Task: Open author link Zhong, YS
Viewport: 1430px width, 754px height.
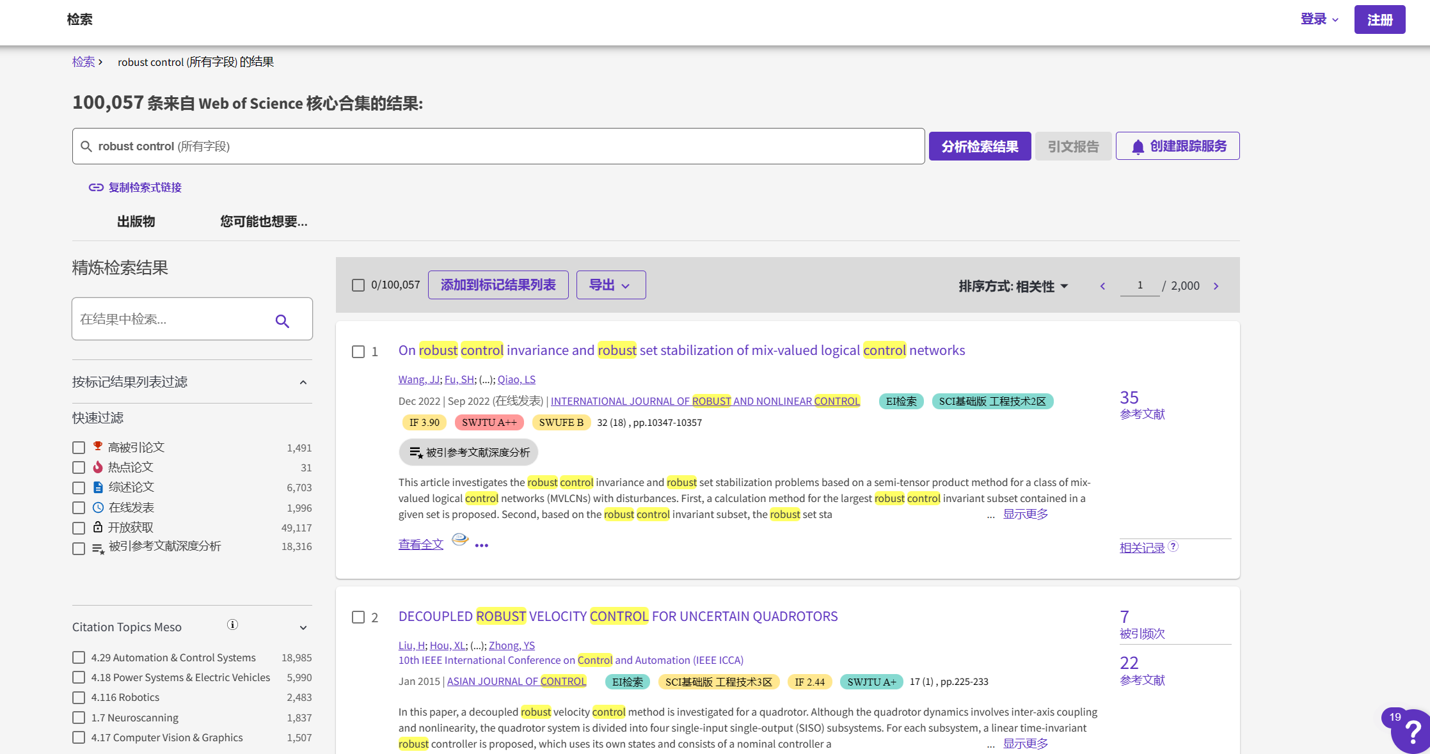Action: [512, 645]
